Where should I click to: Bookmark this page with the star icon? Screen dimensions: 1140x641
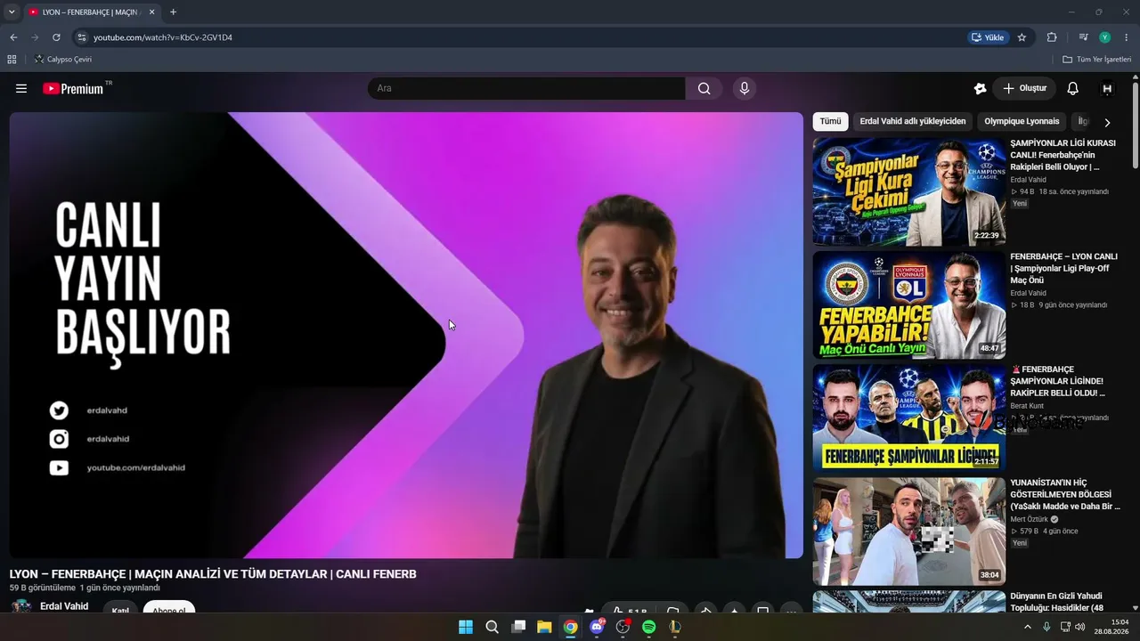(1022, 37)
